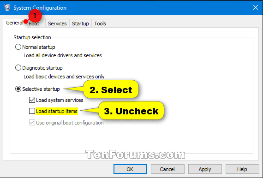Click the Use original boot configuration checkbox
The width and height of the screenshot is (263, 178).
[32, 123]
